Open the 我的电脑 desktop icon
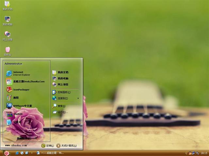The width and height of the screenshot is (209, 156). pyautogui.click(x=8, y=21)
